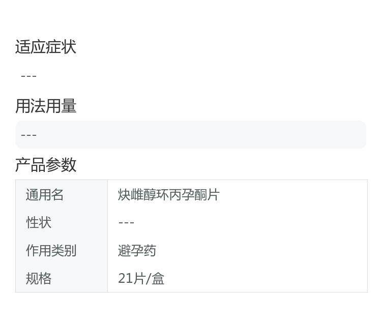The height and width of the screenshot is (323, 383).
Task: Select the 性状 label cell
Action: [39, 222]
